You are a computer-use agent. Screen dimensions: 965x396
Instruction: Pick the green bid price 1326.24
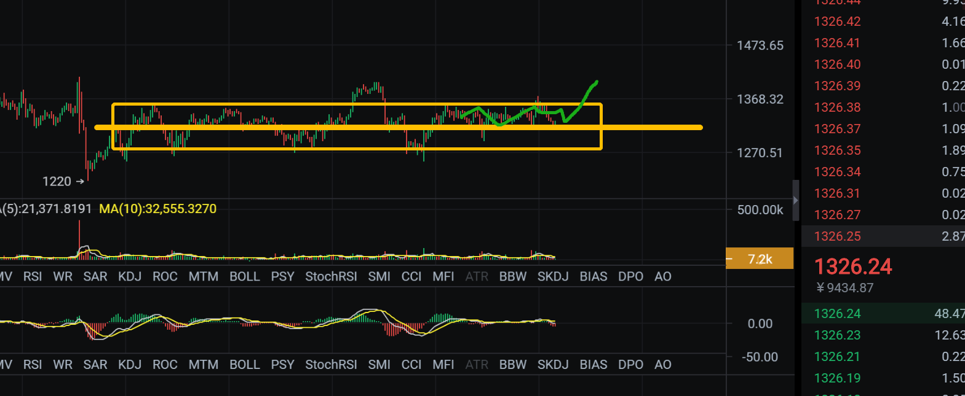[837, 314]
